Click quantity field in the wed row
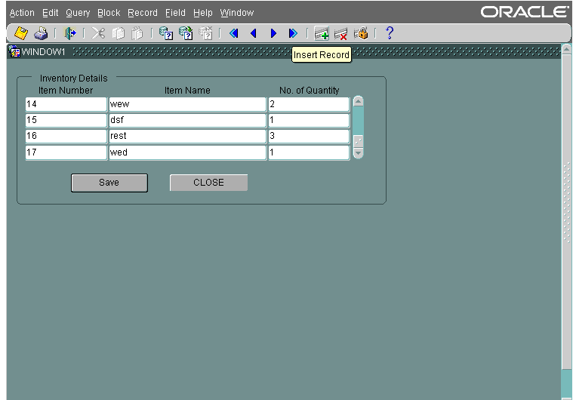Viewport: 573px width, 400px height. 310,152
